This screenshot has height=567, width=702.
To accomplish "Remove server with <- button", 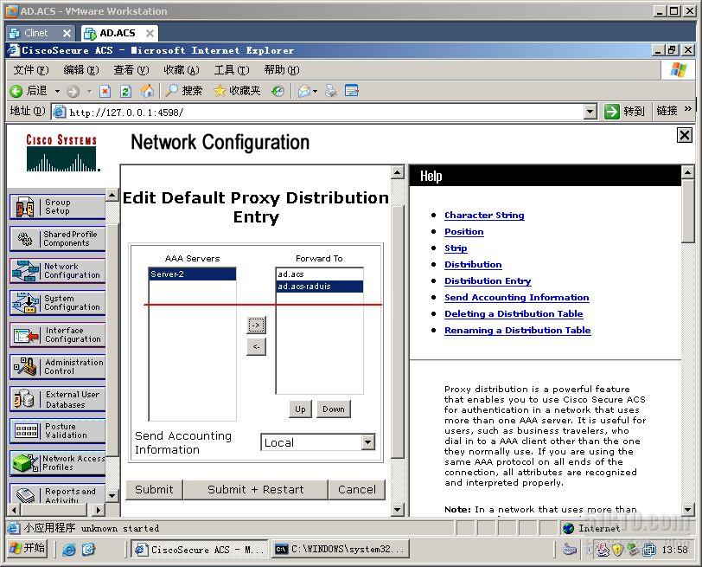I will click(x=256, y=346).
